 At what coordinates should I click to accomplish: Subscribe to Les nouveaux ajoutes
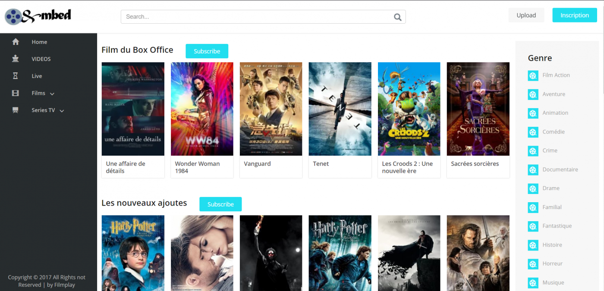coord(220,204)
